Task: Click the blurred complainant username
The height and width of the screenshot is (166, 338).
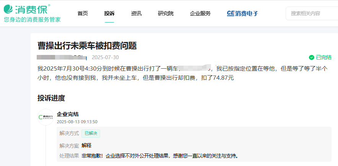Action: [x=62, y=57]
